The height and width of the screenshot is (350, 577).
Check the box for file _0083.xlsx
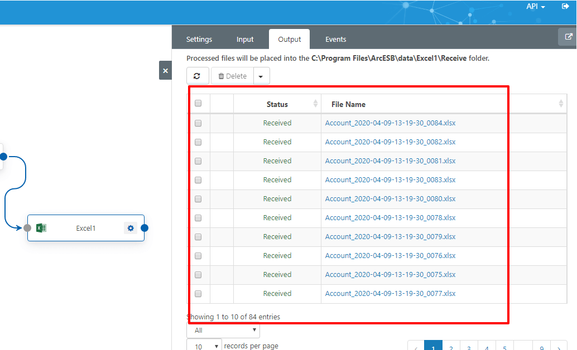198,180
